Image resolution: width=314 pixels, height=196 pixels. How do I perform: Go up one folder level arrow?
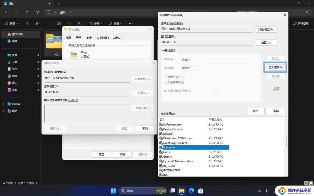27,12
